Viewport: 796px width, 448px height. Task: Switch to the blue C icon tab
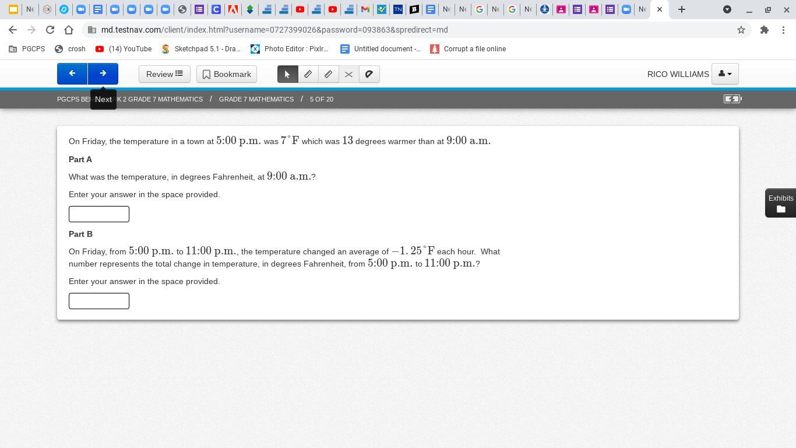click(216, 9)
